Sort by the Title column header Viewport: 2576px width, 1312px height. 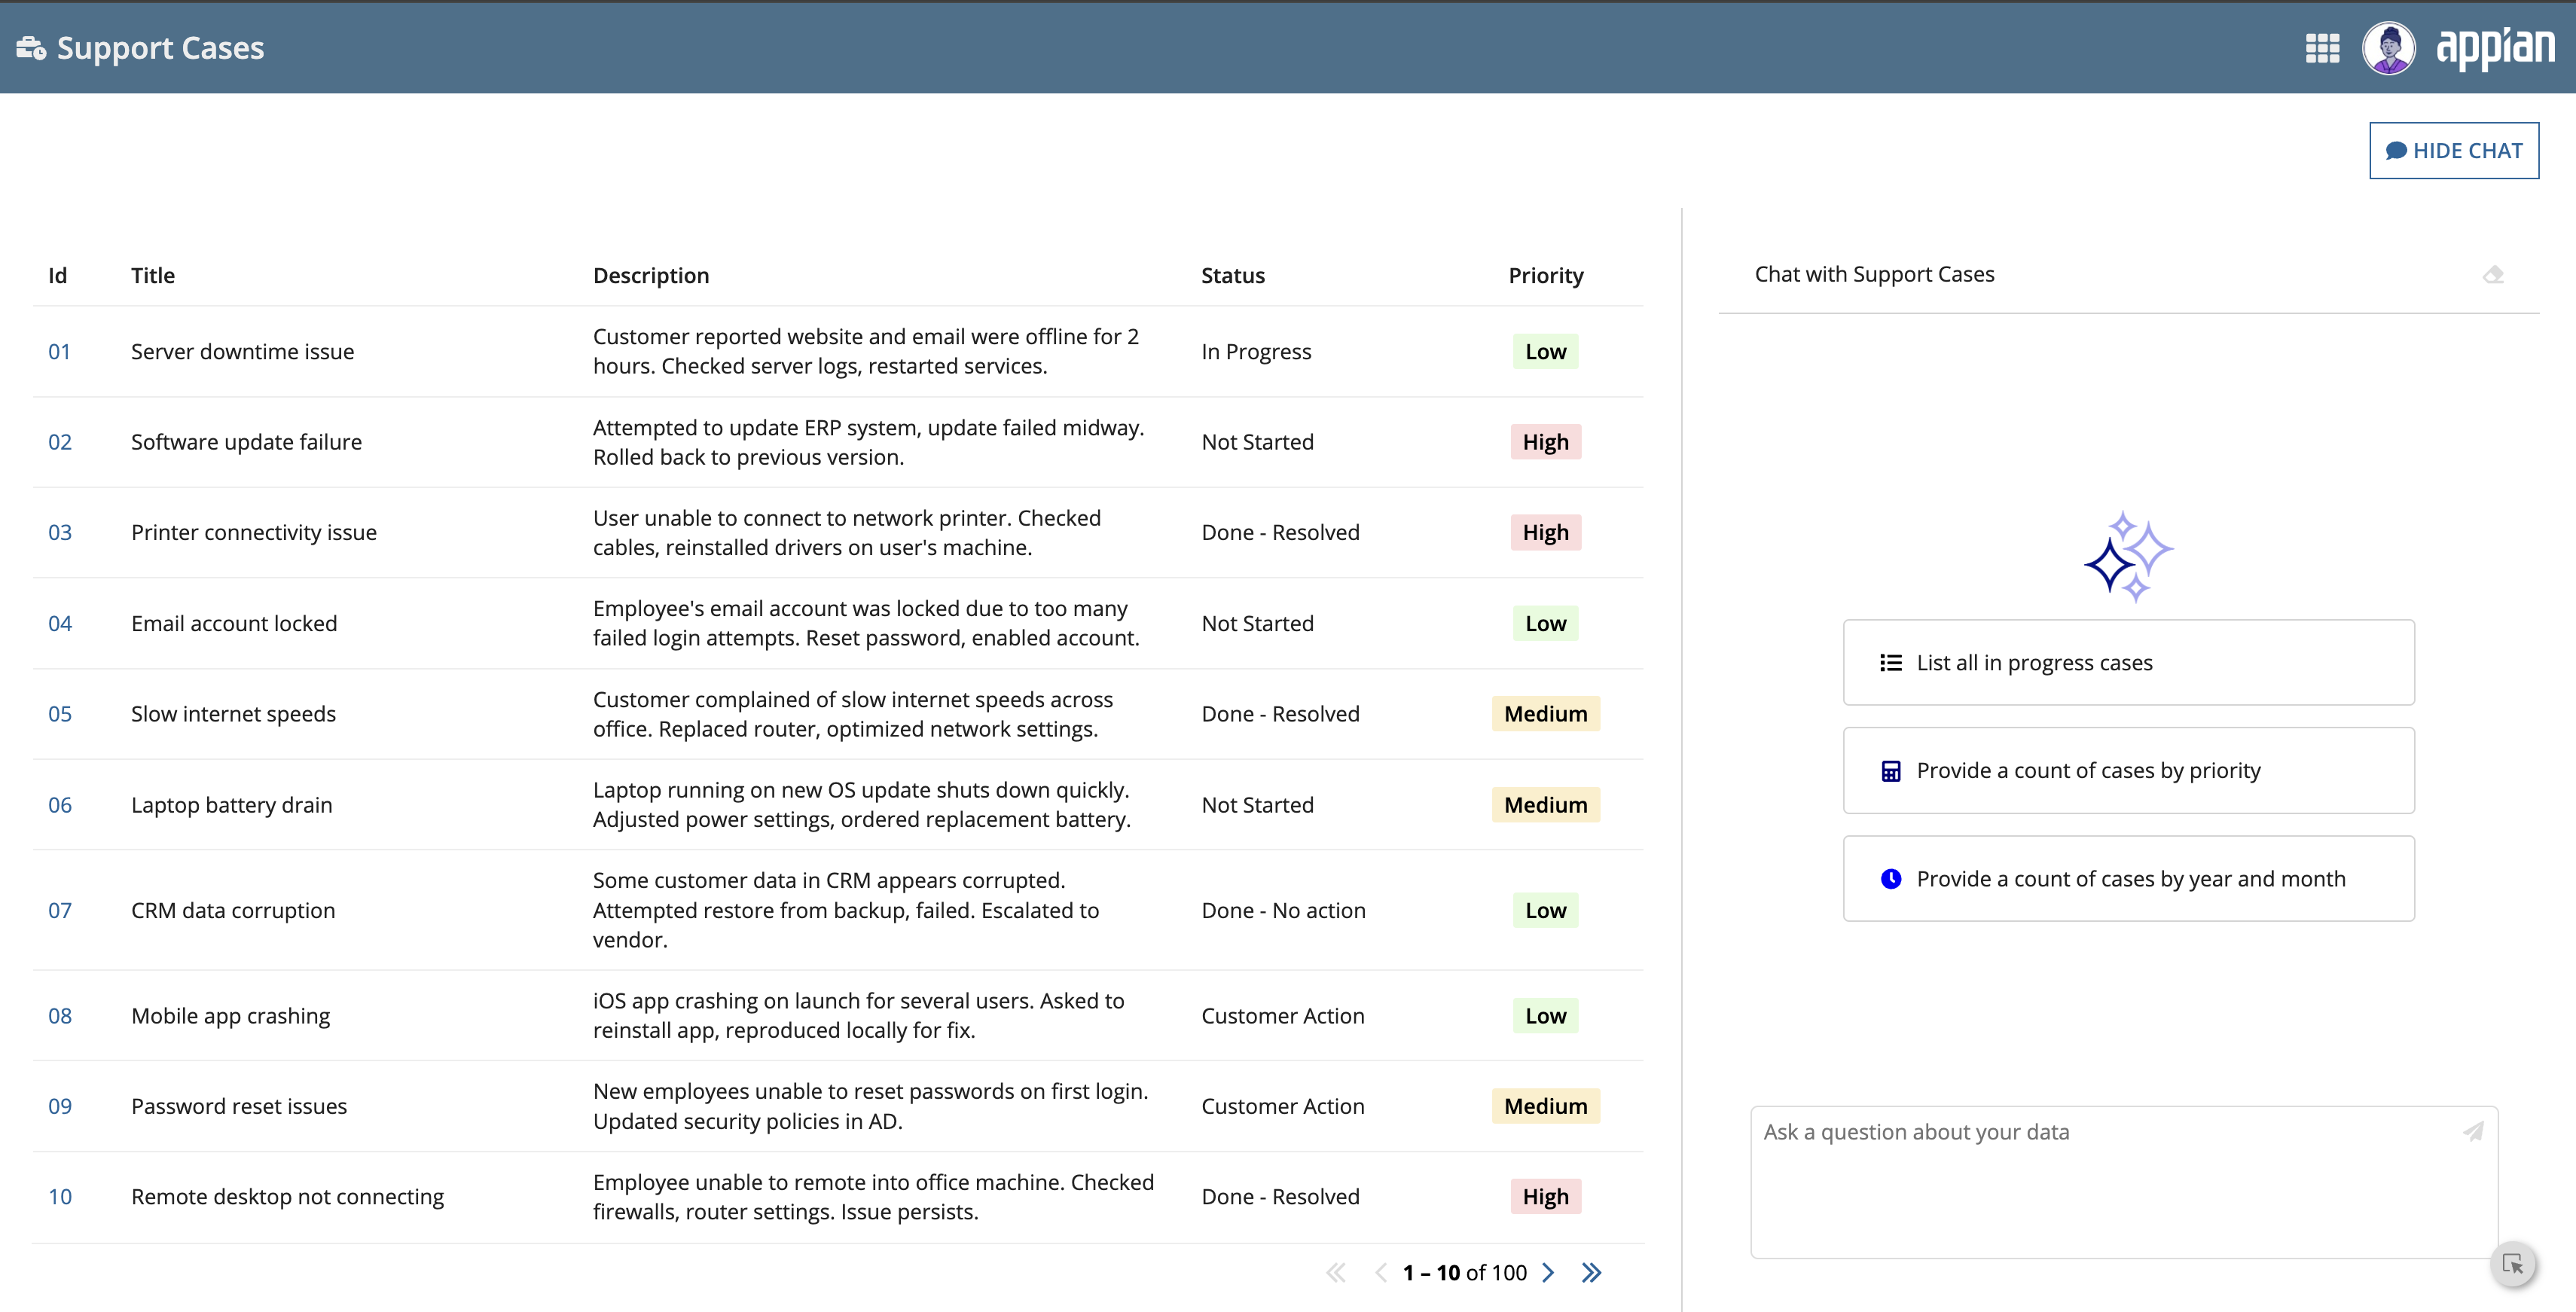(x=153, y=276)
